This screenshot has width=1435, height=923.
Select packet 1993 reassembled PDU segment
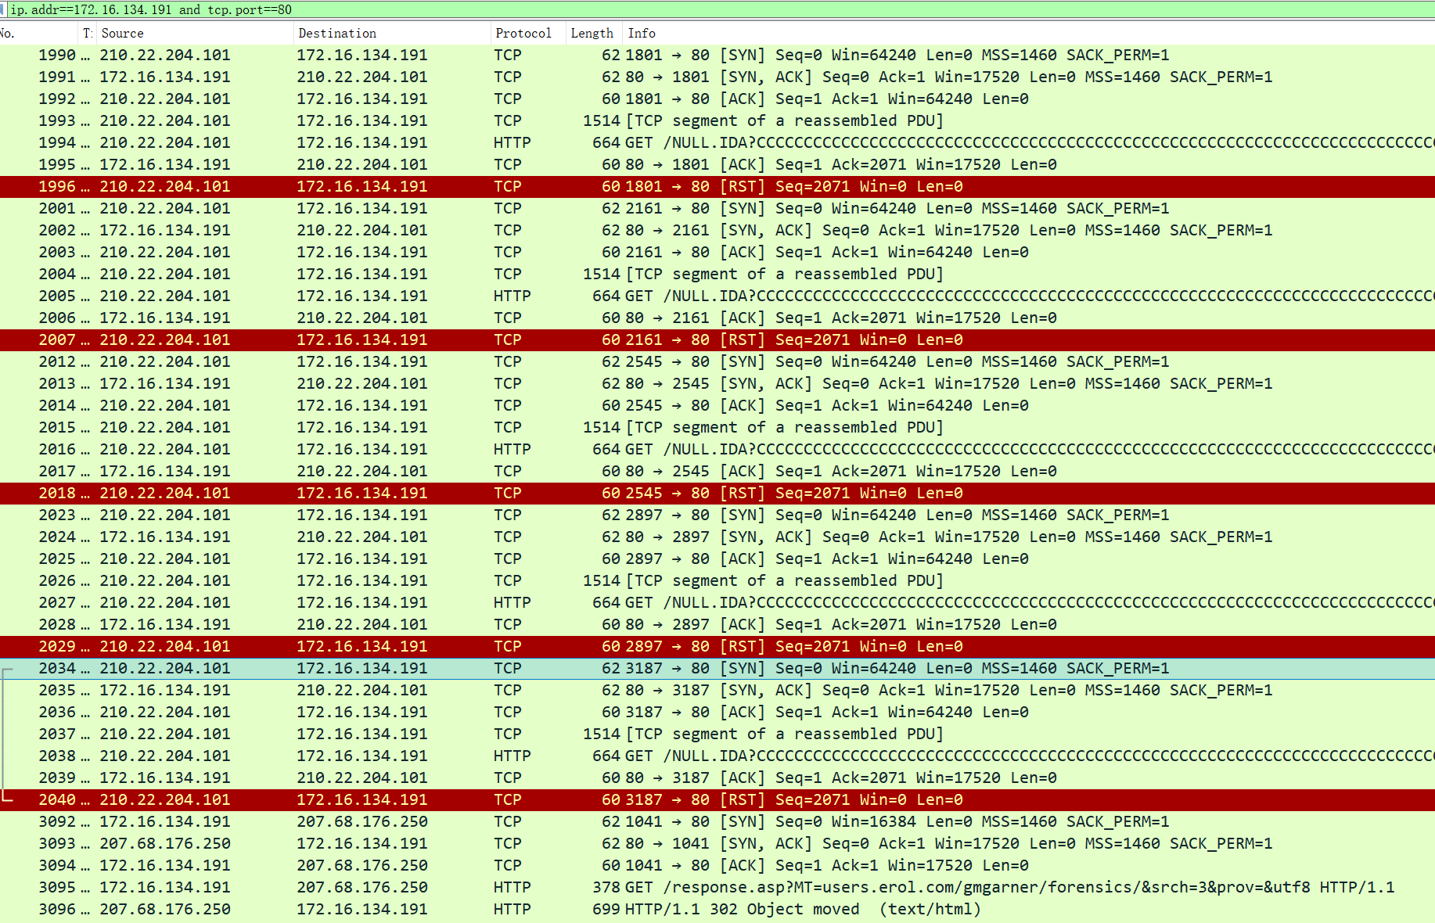(x=717, y=120)
